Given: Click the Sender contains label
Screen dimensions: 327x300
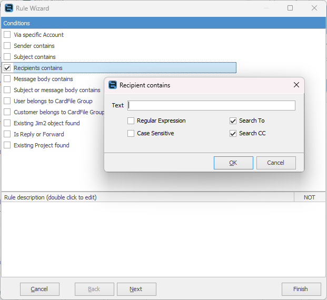Looking at the screenshot, I should tap(34, 46).
